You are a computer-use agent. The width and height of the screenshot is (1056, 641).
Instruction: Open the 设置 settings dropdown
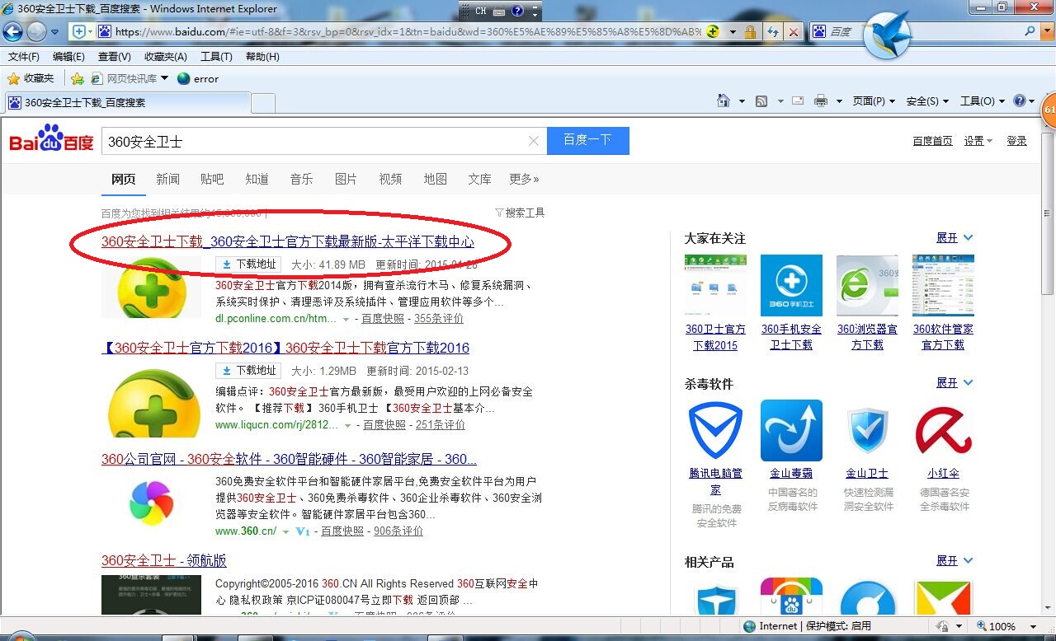coord(978,141)
